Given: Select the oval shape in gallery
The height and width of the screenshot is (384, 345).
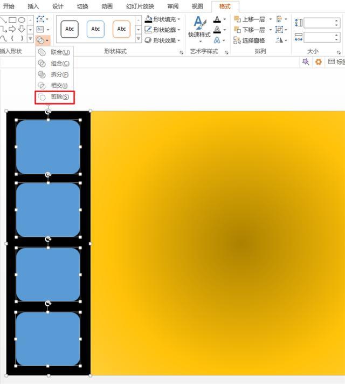Looking at the screenshot, I should pyautogui.click(x=22, y=20).
